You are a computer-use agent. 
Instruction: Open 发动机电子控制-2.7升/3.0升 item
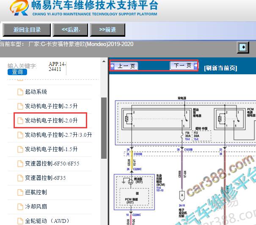[x=58, y=135]
